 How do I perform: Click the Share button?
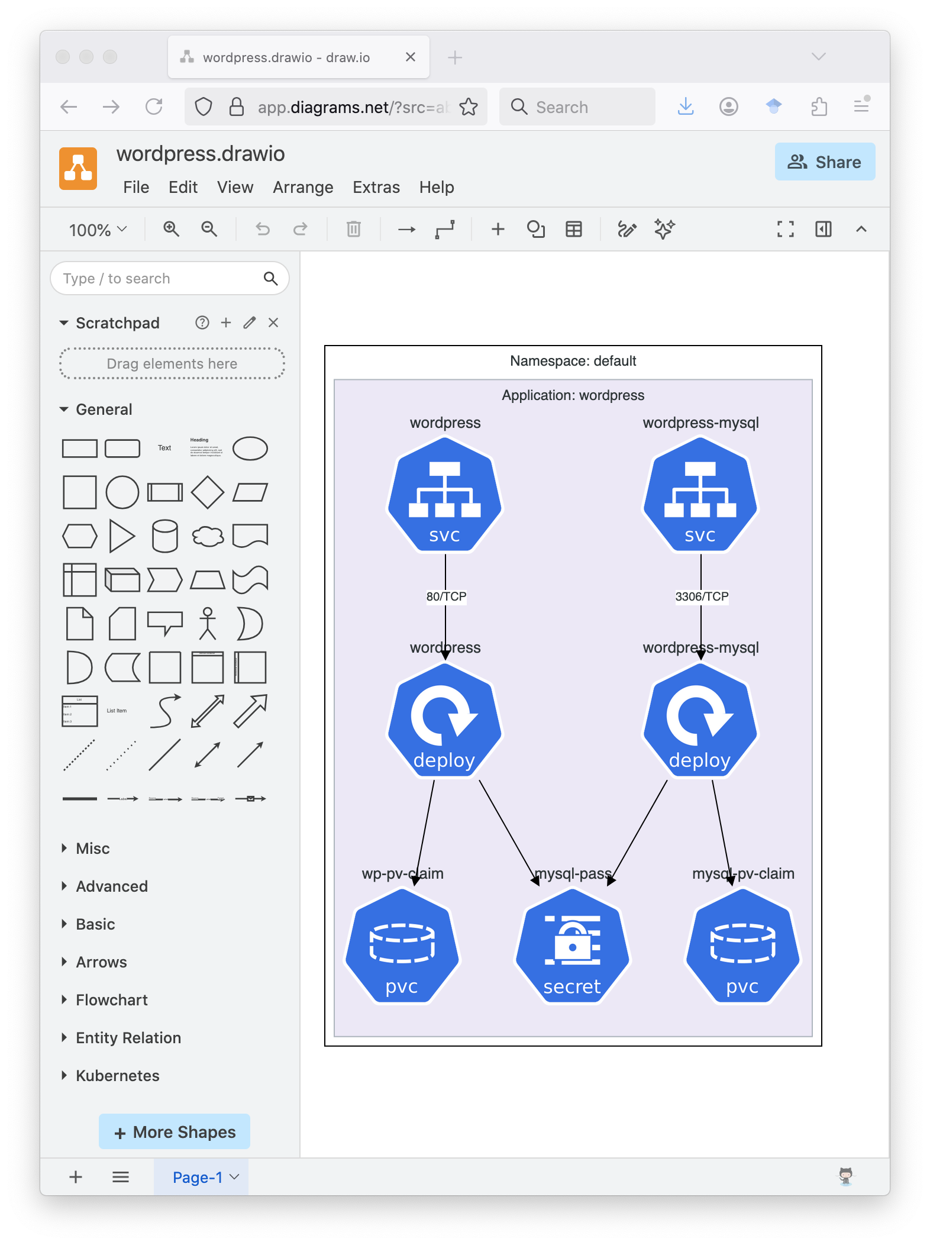[825, 162]
